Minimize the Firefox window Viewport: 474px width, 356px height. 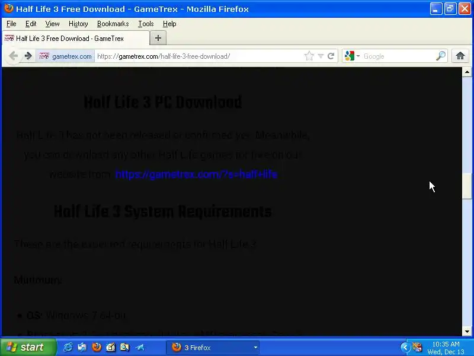(x=435, y=9)
